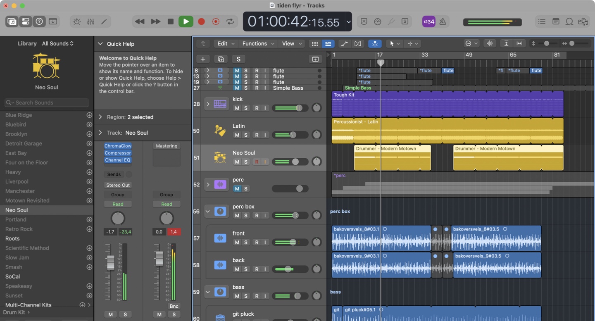This screenshot has width=595, height=321.
Task: Toggle Cycle mode in transport bar
Action: point(230,21)
